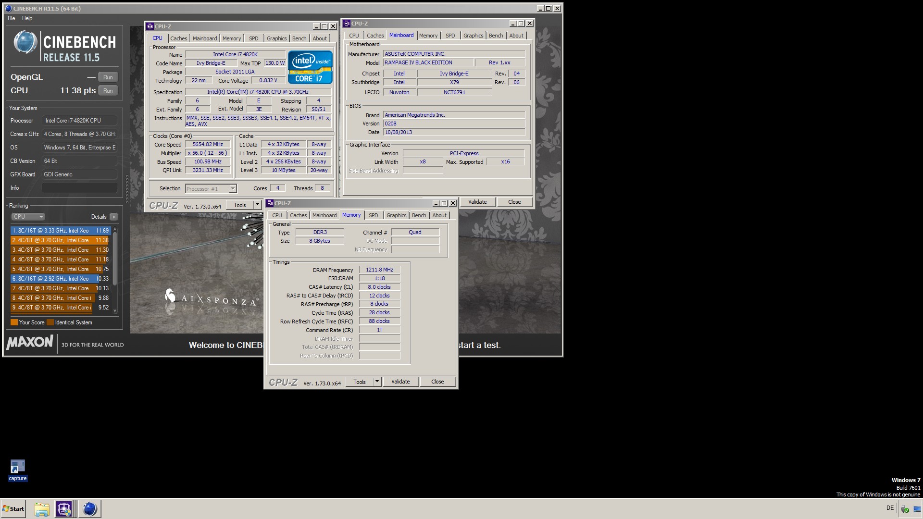Open the Help menu in Cinebench
The image size is (923, 519).
(x=27, y=18)
